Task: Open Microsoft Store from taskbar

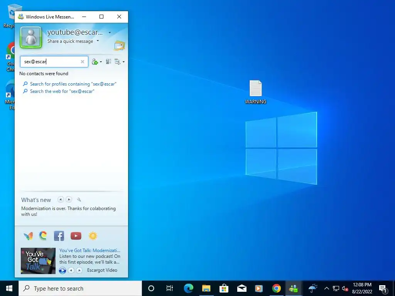Action: pyautogui.click(x=224, y=288)
